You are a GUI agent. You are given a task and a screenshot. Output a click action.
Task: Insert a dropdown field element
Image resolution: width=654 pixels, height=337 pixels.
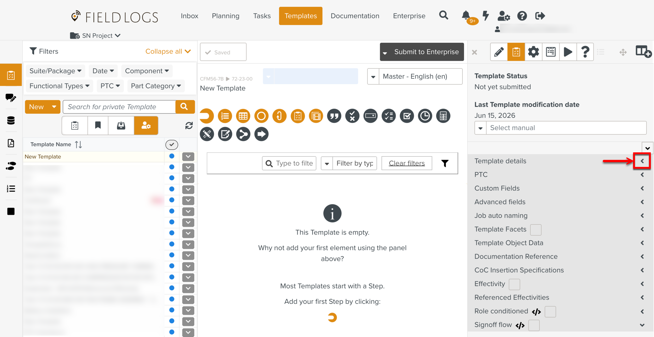click(x=370, y=116)
